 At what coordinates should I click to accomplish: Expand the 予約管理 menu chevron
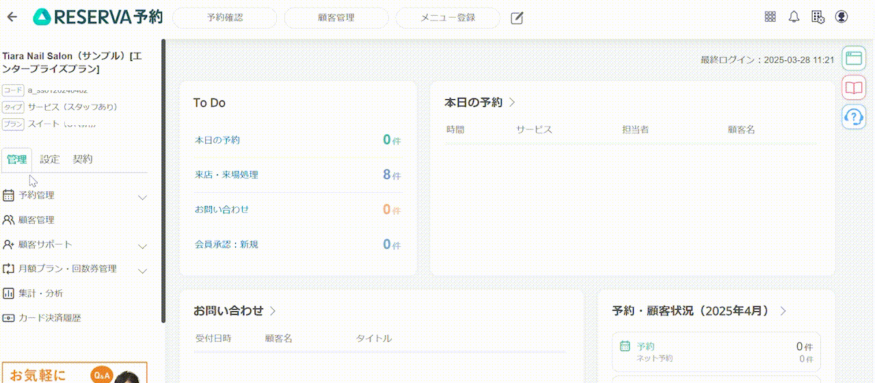click(143, 197)
